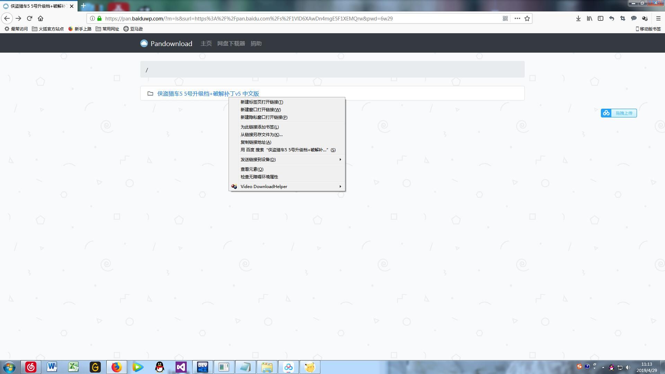Viewport: 665px width, 374px height.
Task: Open NetEase Cloud Music taskbar icon
Action: coord(31,367)
